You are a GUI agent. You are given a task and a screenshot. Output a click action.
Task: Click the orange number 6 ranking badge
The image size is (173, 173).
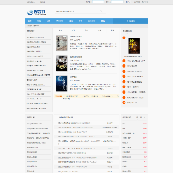click(124, 82)
